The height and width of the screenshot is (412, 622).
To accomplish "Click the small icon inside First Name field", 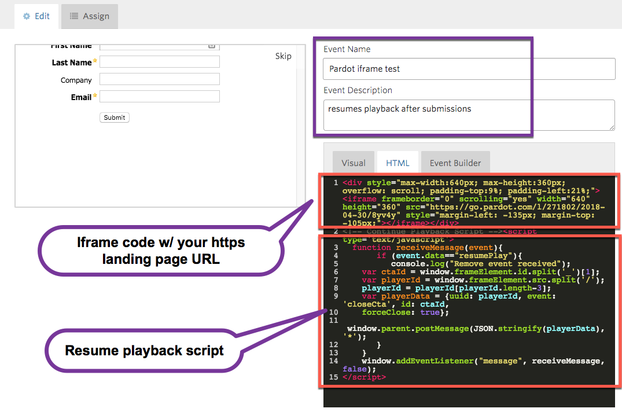I will [x=211, y=45].
